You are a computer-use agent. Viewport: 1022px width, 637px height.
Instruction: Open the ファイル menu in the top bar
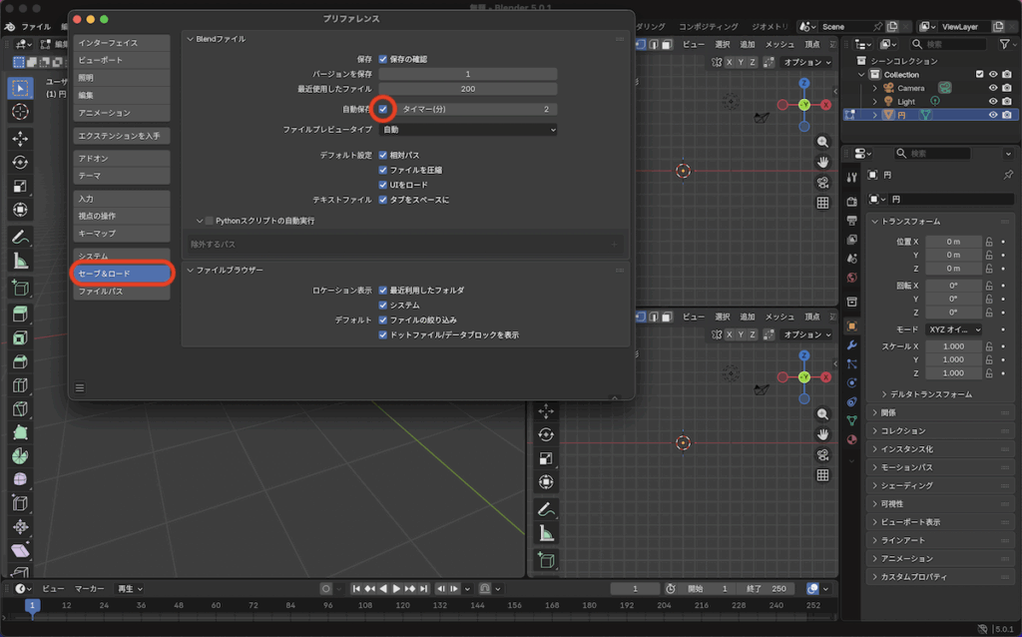pyautogui.click(x=36, y=27)
